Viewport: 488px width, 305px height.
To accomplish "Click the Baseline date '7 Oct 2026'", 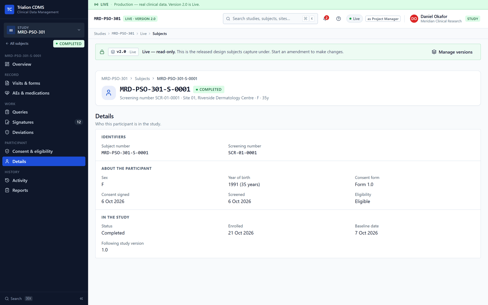I will tap(366, 233).
